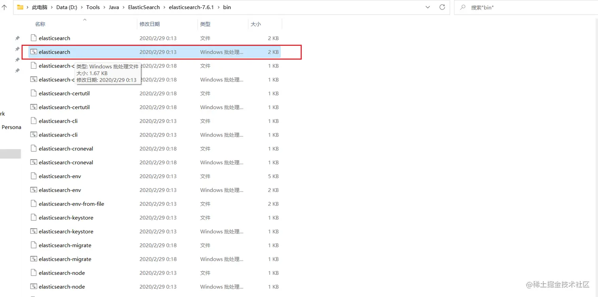Screen dimensions: 598x297
Task: Click the icon of elasticsearch-node 文件 entry
Action: click(x=34, y=273)
